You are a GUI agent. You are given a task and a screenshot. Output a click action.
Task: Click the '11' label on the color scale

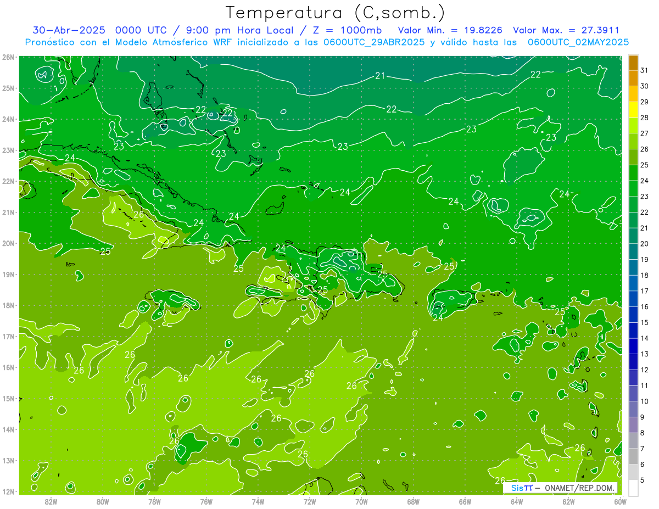(644, 385)
